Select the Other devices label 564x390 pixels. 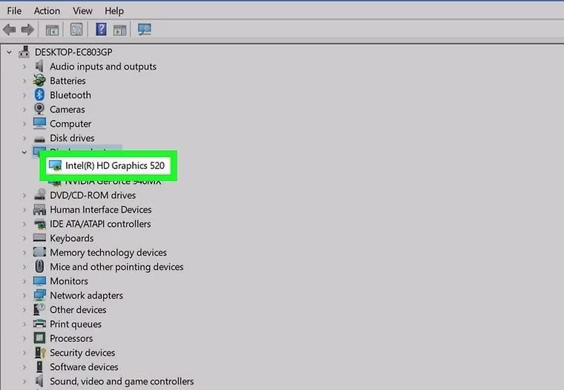(78, 309)
